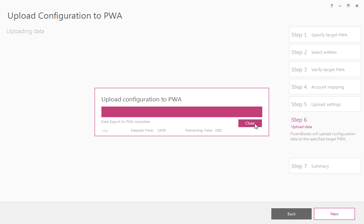Screen dimensions: 364x224
Task: Jump to Step 7 Summary
Action: point(325,166)
